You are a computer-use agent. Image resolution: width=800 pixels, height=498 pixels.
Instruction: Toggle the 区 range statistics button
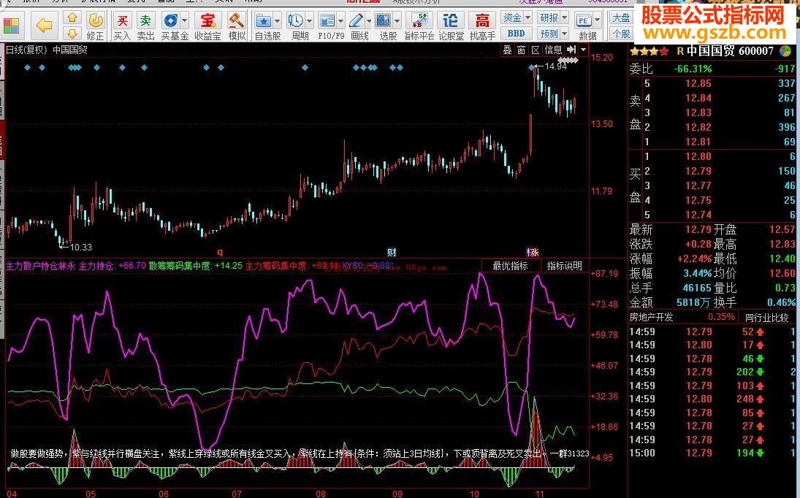click(536, 50)
